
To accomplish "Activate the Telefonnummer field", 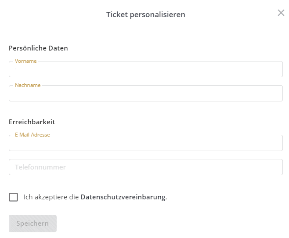I will [x=146, y=167].
